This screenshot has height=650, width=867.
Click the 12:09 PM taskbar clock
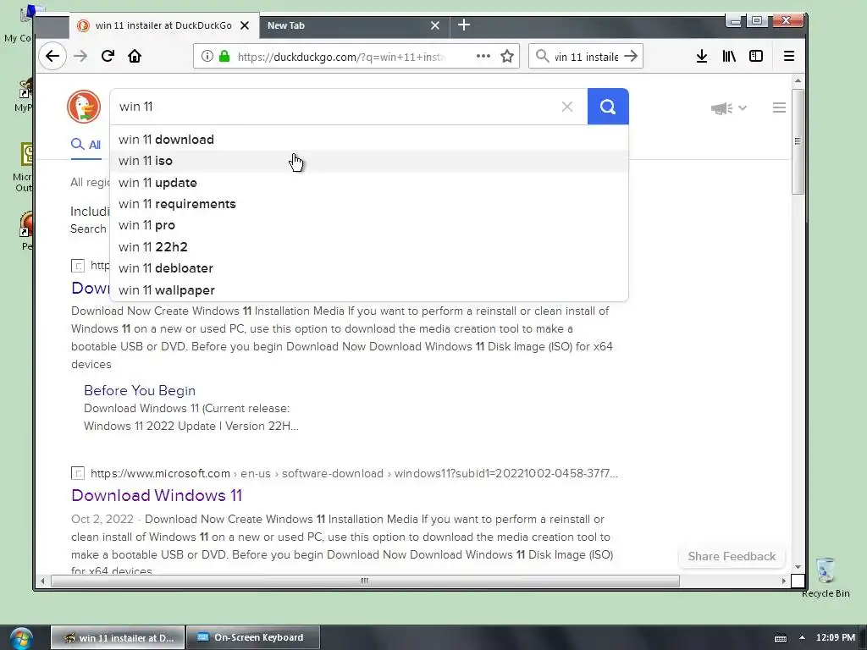836,637
